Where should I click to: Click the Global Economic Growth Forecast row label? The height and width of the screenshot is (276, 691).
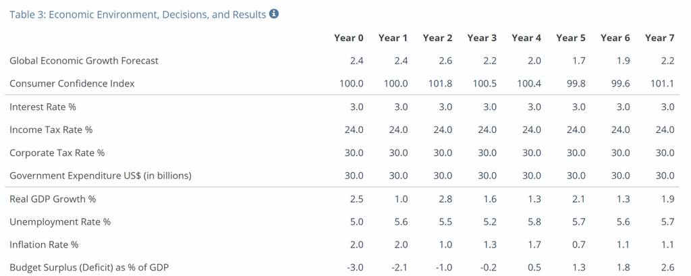tap(84, 61)
